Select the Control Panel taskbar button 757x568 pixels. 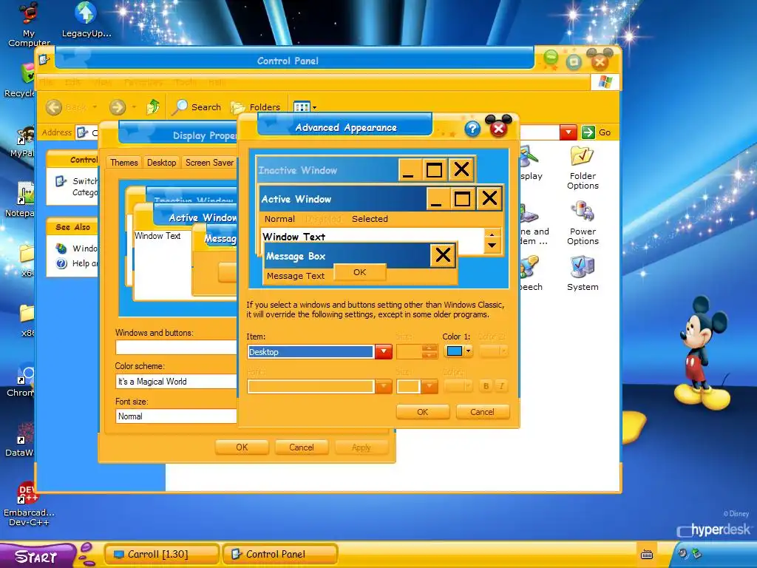tap(279, 554)
